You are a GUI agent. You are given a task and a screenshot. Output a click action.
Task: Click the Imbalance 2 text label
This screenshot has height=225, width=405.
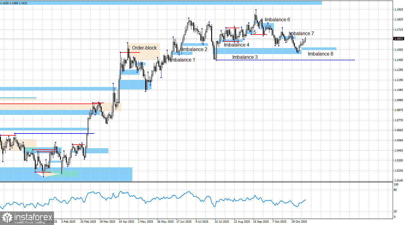pyautogui.click(x=194, y=49)
